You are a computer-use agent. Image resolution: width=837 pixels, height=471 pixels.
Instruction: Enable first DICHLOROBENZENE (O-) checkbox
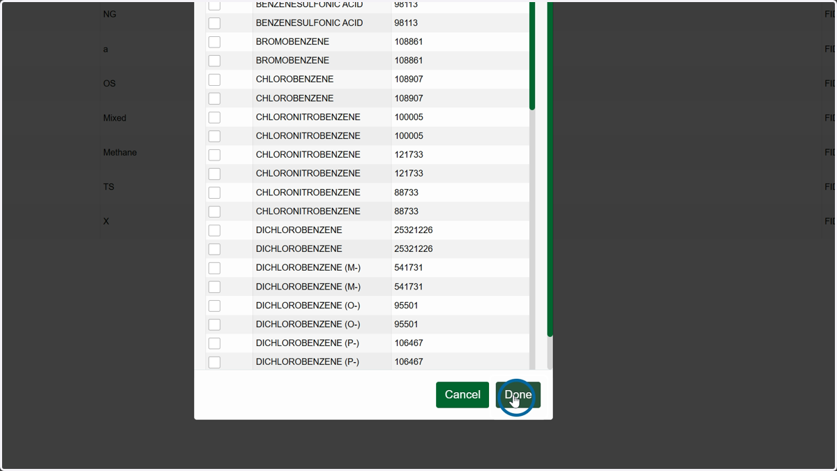pos(214,306)
